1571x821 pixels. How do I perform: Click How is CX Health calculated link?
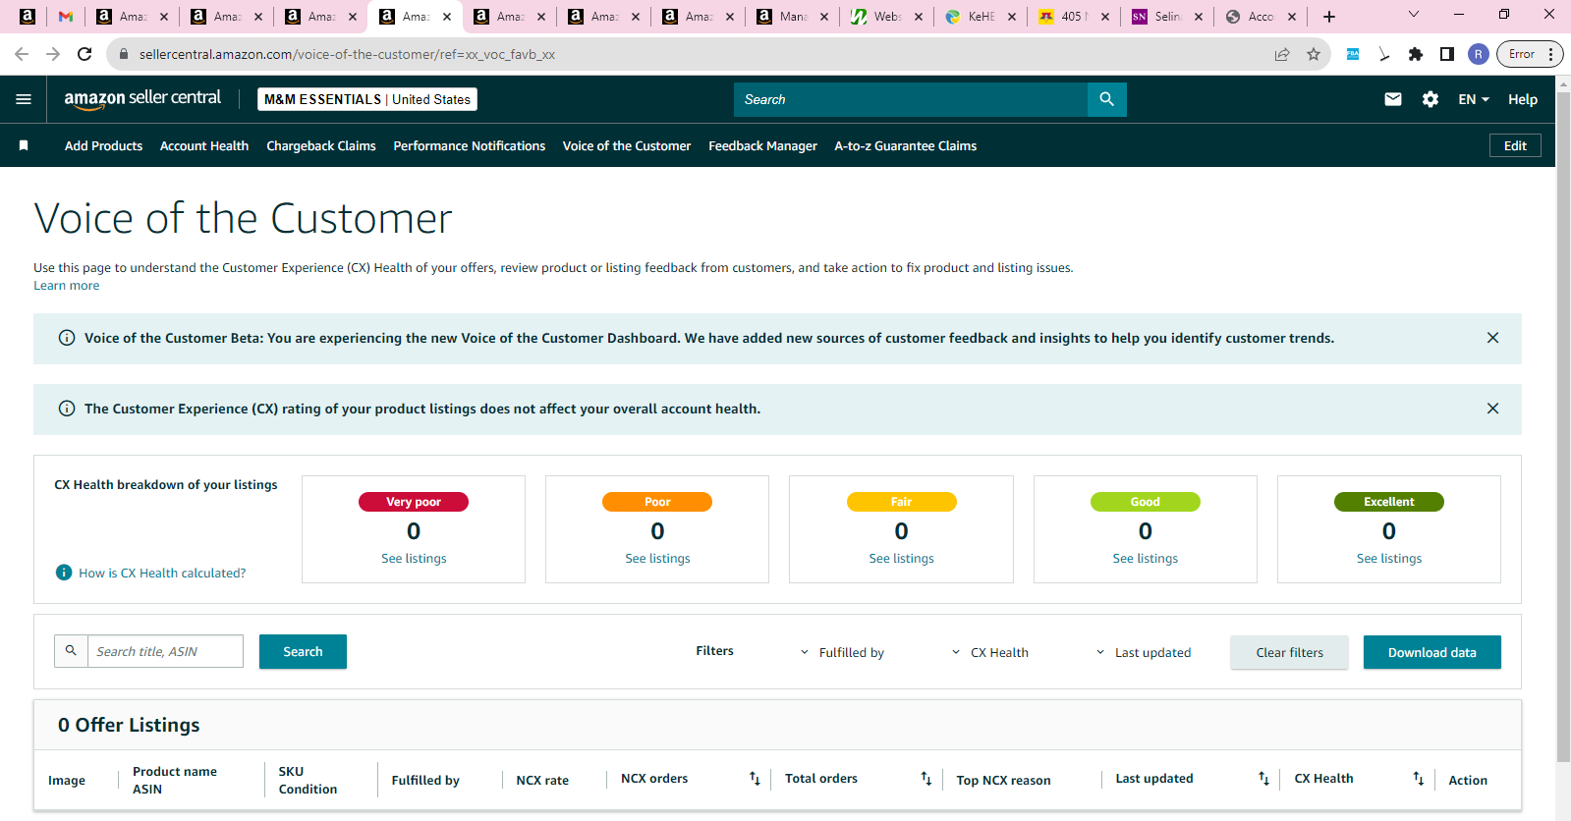point(162,573)
